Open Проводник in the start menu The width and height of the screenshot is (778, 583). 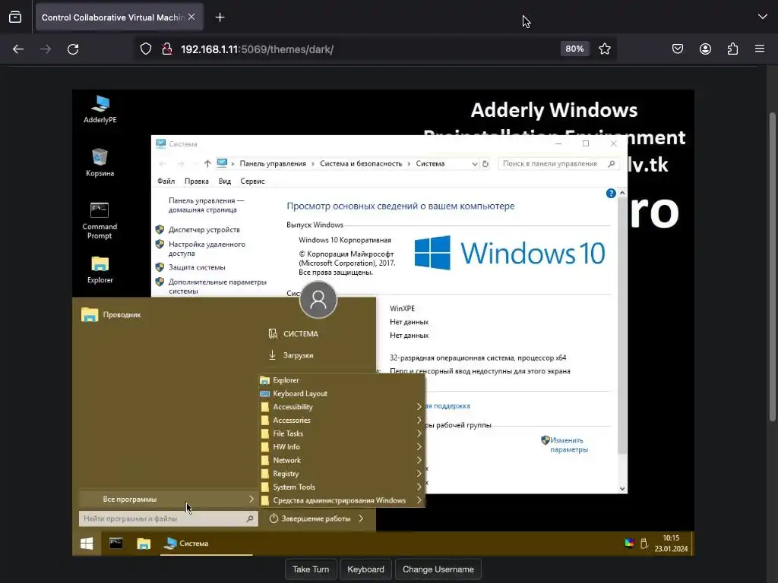pos(112,315)
